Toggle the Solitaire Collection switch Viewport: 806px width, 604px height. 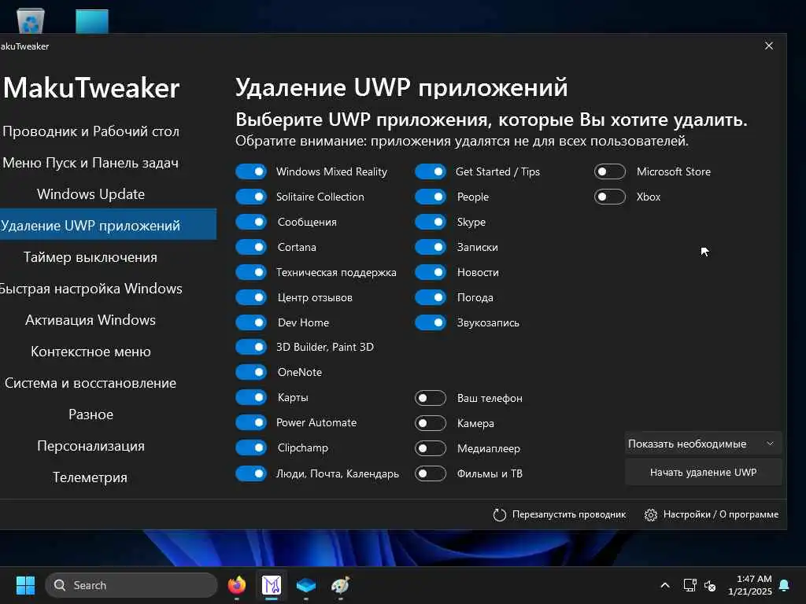click(251, 197)
